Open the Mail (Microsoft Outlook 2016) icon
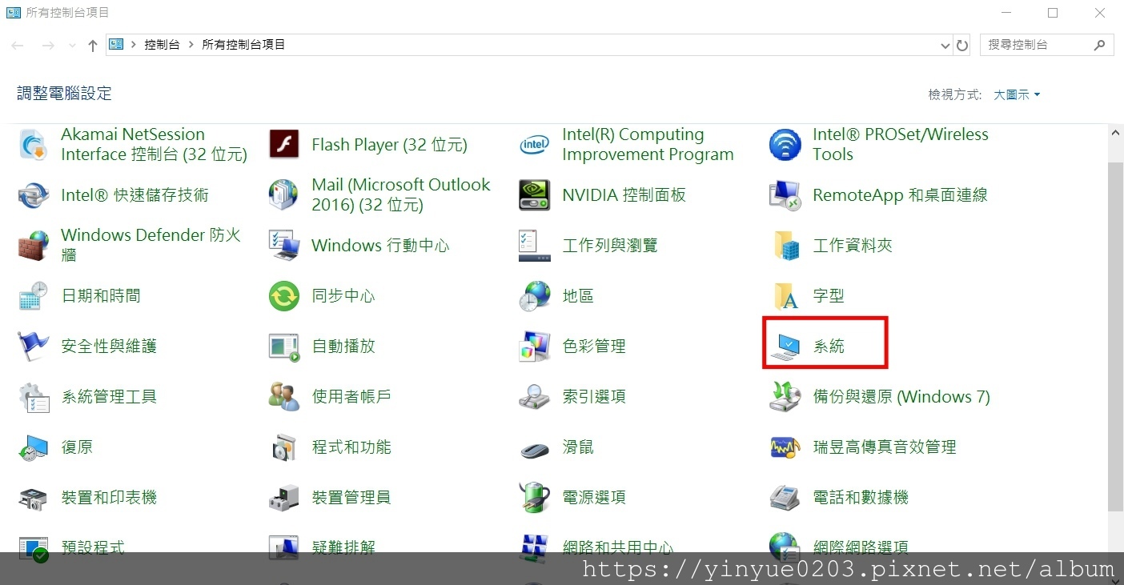Screen dimensions: 1124x585 click(284, 195)
